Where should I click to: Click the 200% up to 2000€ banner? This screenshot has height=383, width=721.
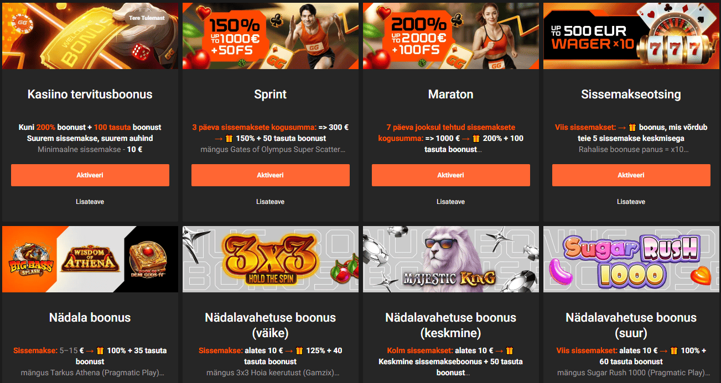tap(451, 36)
